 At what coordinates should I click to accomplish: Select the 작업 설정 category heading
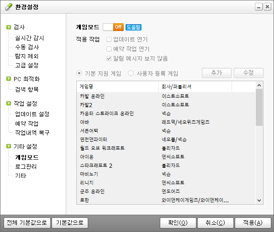(25, 103)
